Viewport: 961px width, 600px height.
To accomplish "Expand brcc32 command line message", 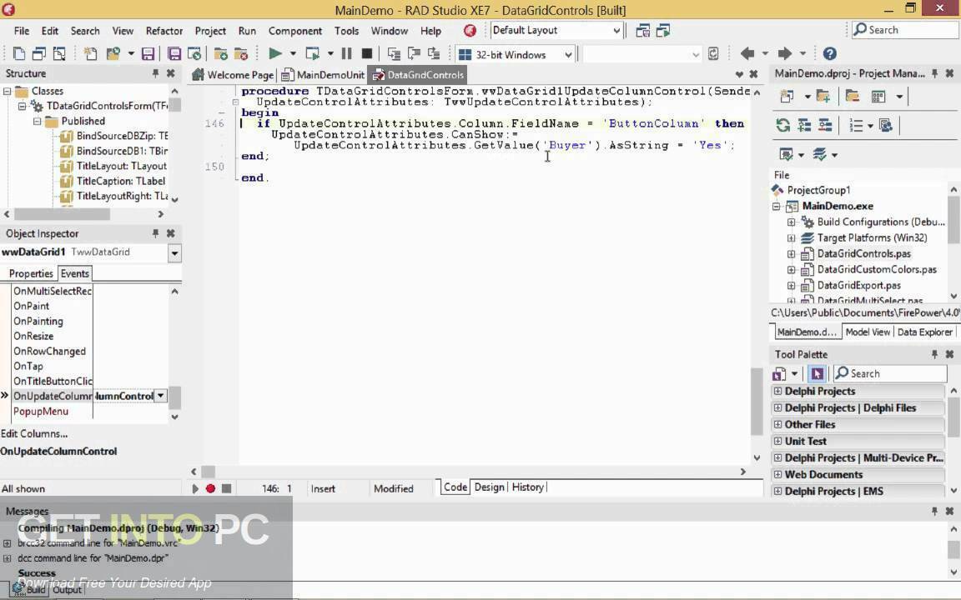I will point(8,543).
